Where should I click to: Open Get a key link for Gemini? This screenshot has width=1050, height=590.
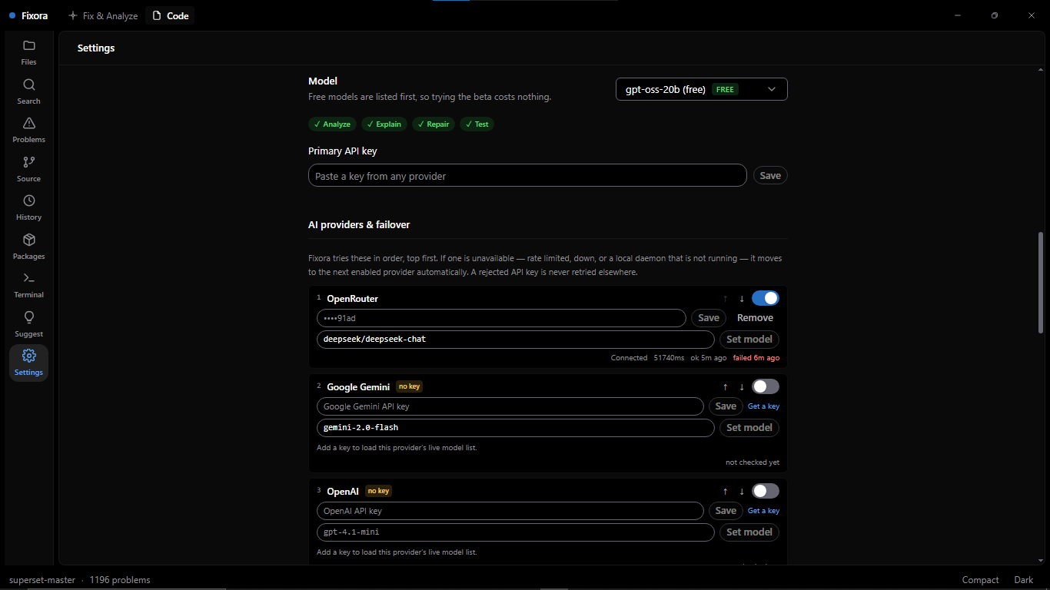pyautogui.click(x=763, y=406)
